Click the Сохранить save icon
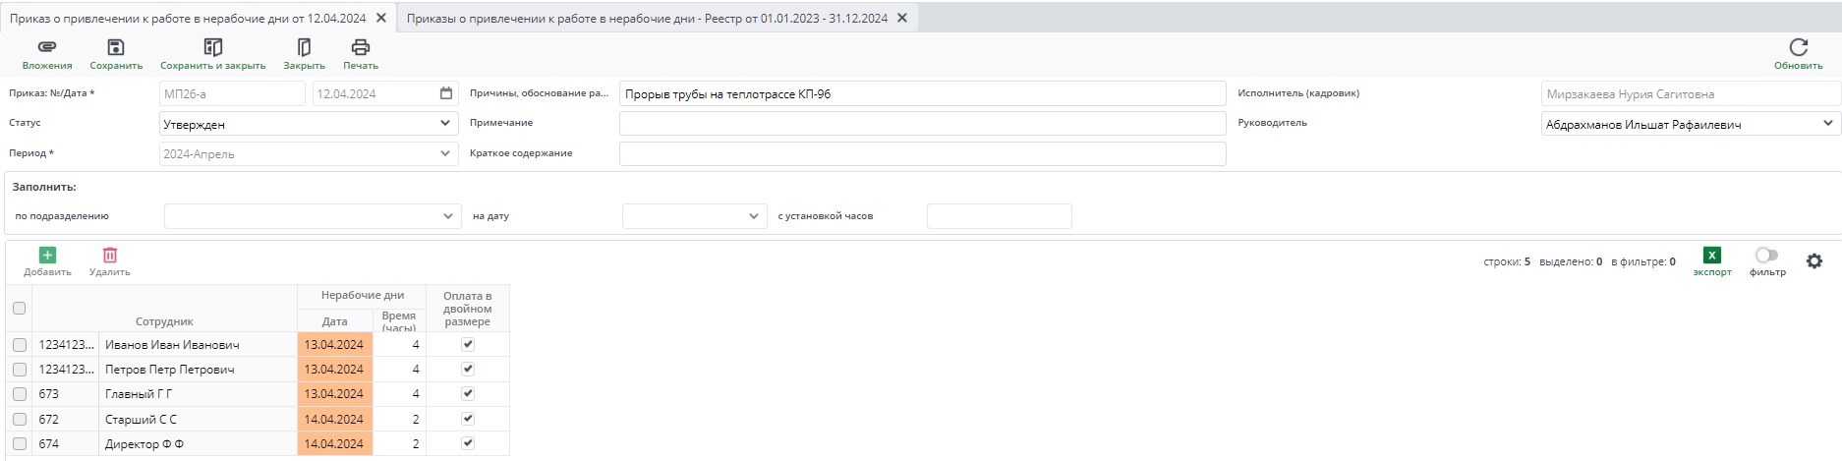1842x461 pixels. 116,47
